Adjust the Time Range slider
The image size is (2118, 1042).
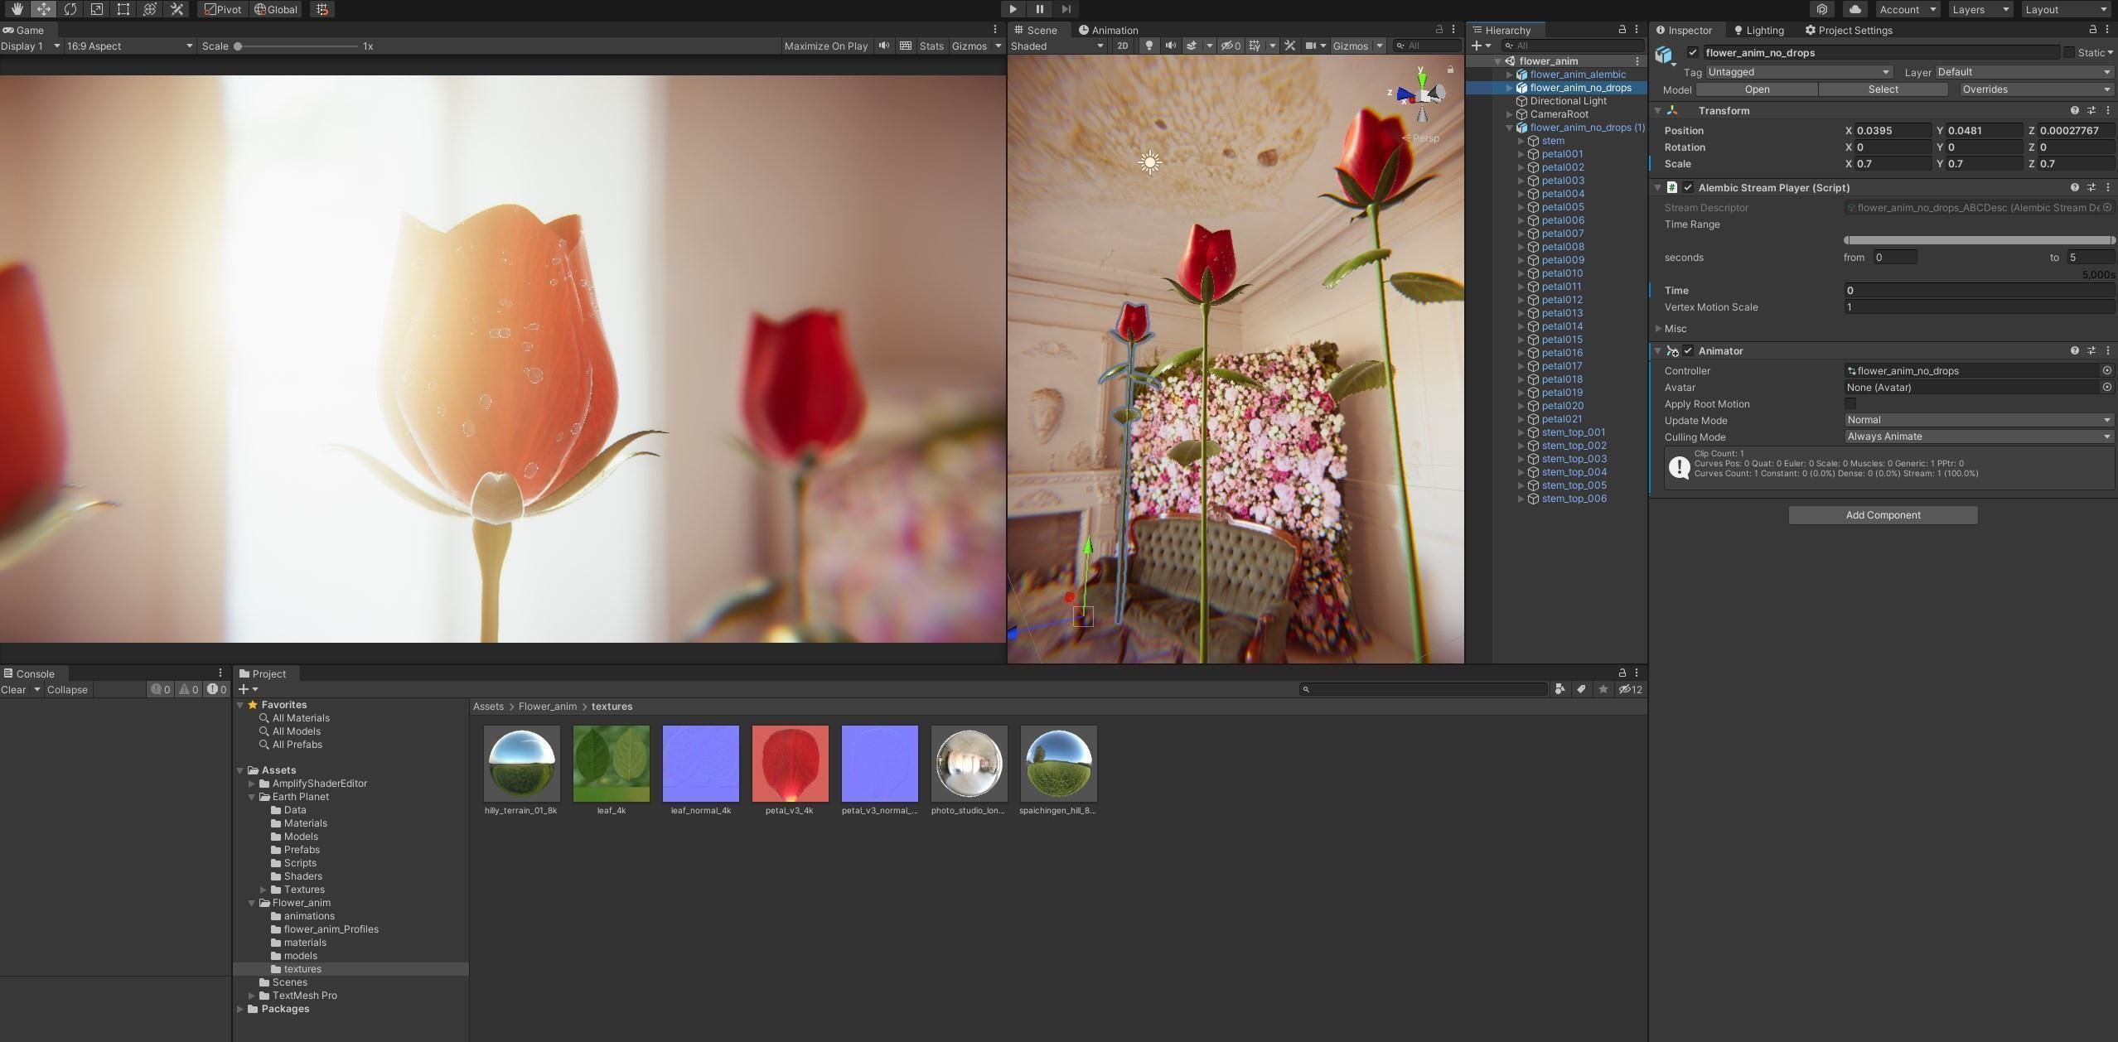pyautogui.click(x=1979, y=240)
